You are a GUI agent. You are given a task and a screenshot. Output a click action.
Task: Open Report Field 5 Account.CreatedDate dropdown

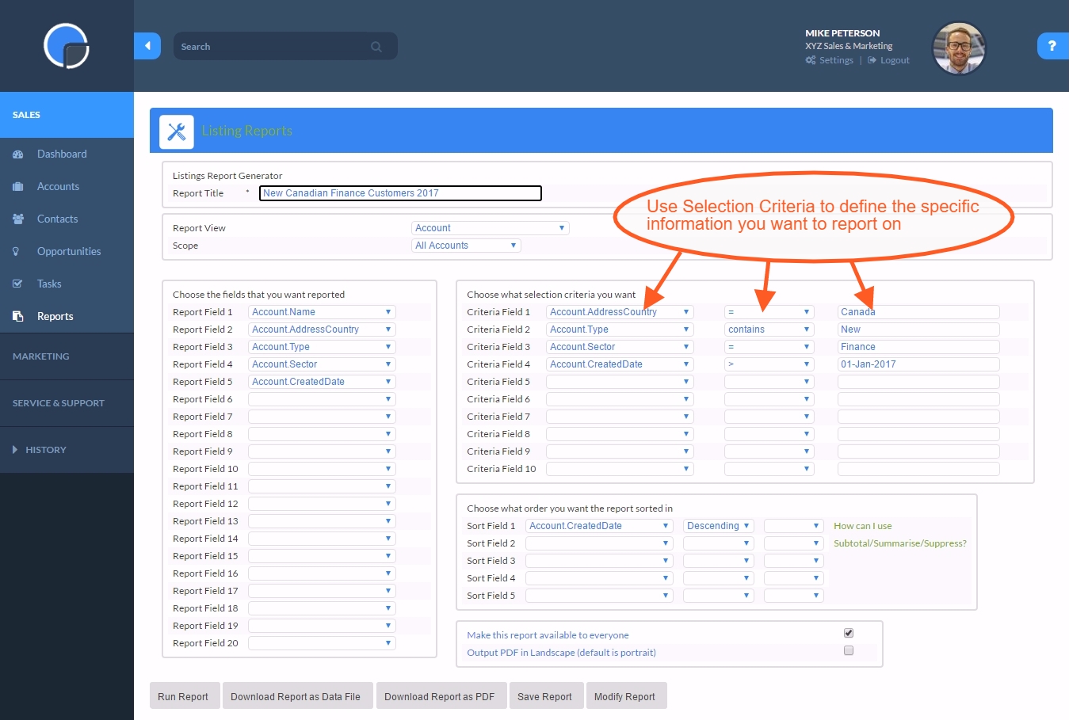coord(322,382)
